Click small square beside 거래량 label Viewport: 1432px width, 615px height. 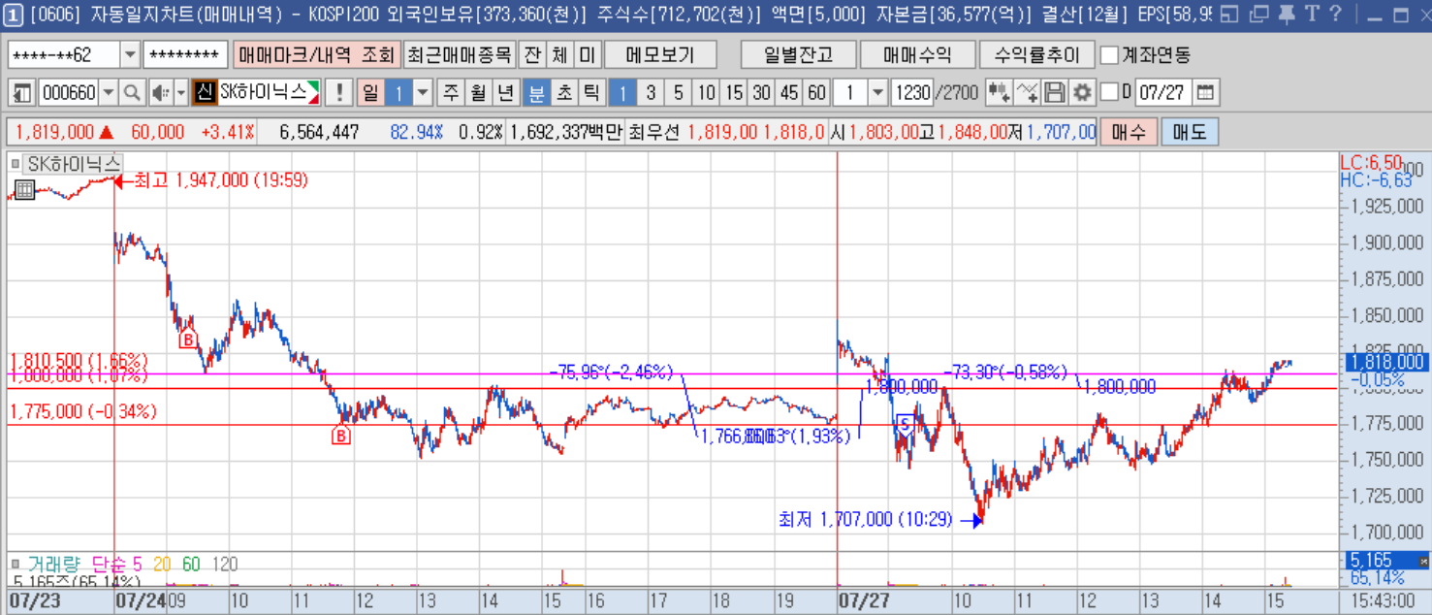(x=16, y=564)
